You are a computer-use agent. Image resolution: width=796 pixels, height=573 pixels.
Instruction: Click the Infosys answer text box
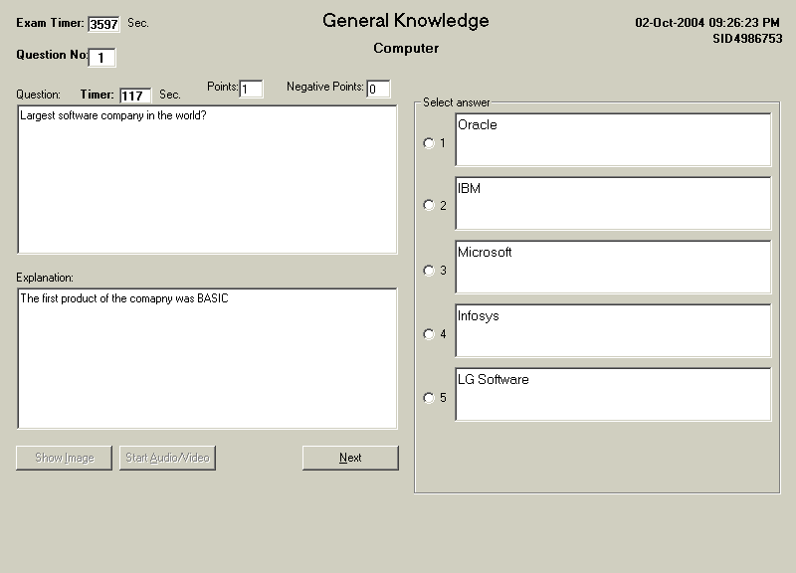click(613, 330)
